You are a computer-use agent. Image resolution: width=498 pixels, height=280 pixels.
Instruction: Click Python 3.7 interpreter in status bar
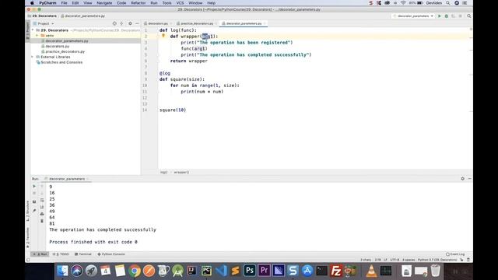pyautogui.click(x=437, y=260)
